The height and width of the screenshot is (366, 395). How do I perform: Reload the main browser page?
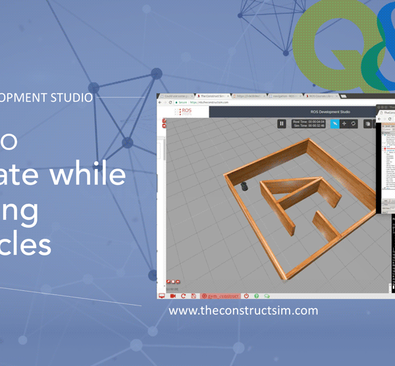(171, 102)
